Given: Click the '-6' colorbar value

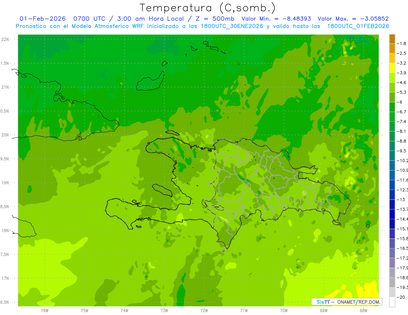Looking at the screenshot, I should 400,102.
